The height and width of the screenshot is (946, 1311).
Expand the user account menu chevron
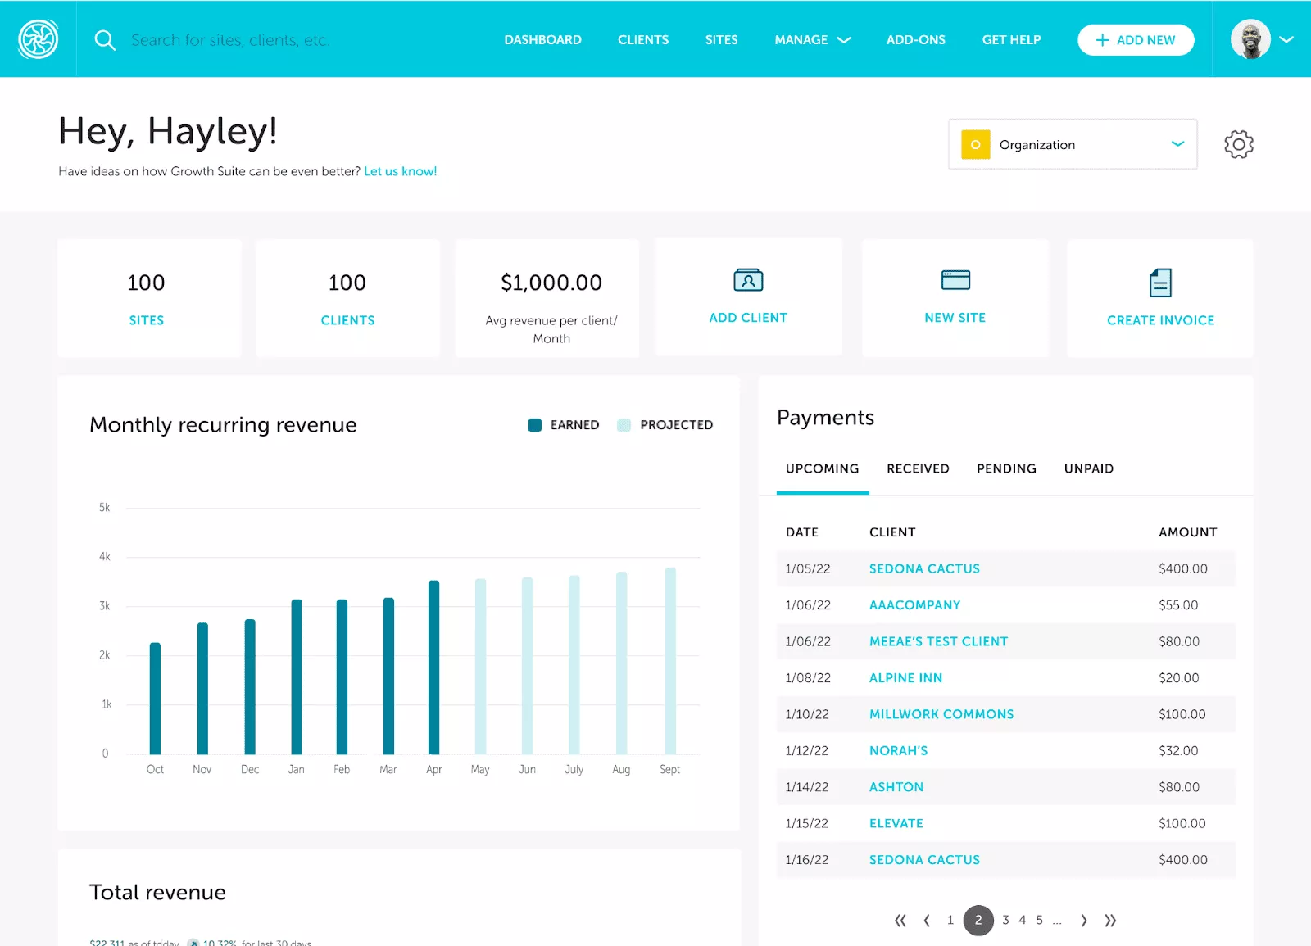(1286, 39)
